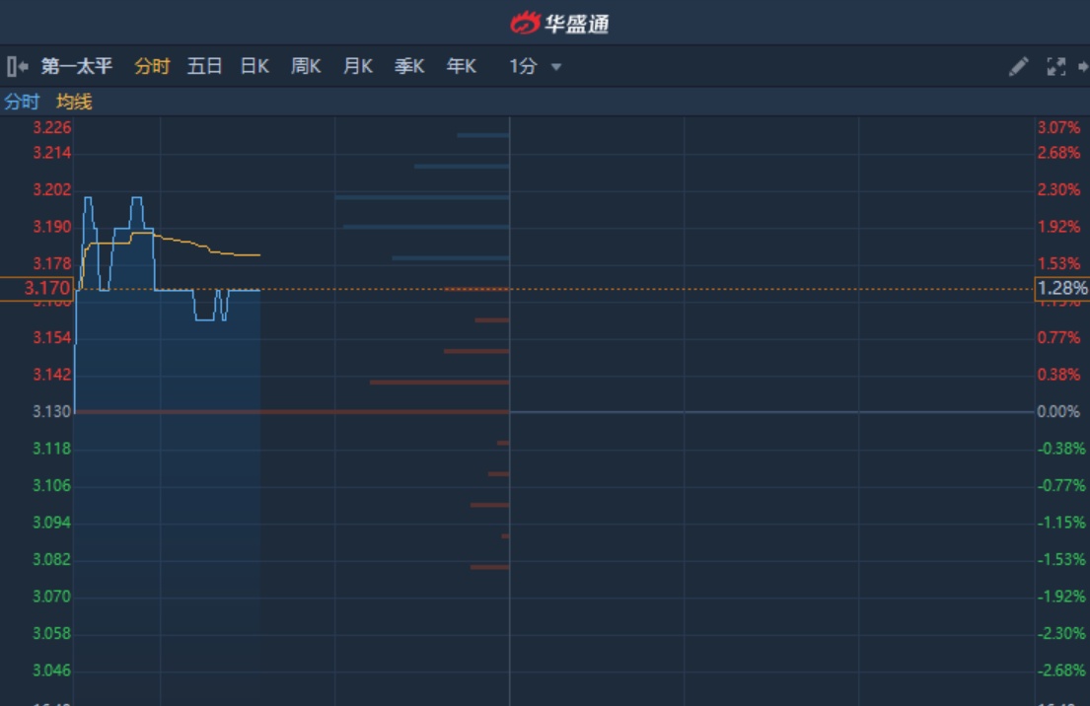This screenshot has height=706, width=1090.
Task: Click the 3.07% axis label
Action: (x=1058, y=128)
